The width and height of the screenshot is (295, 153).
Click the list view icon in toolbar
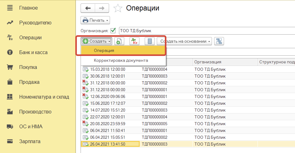pyautogui.click(x=150, y=41)
